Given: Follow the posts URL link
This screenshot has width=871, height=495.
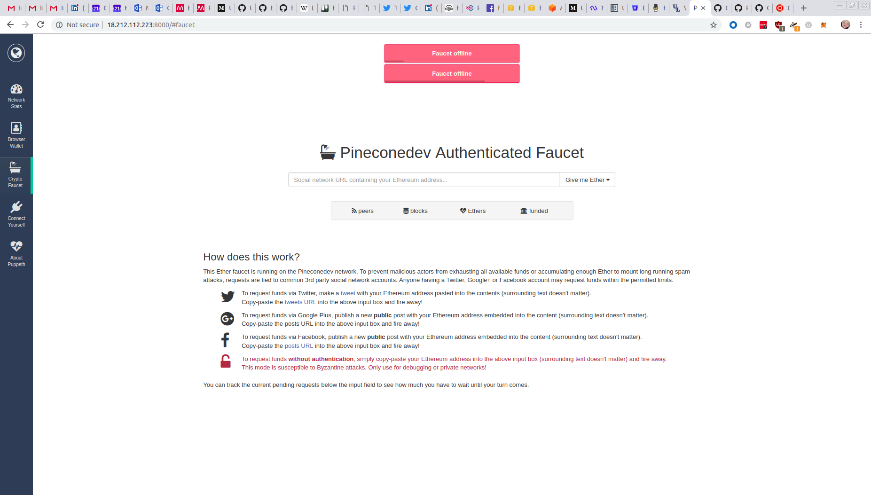Looking at the screenshot, I should [299, 346].
